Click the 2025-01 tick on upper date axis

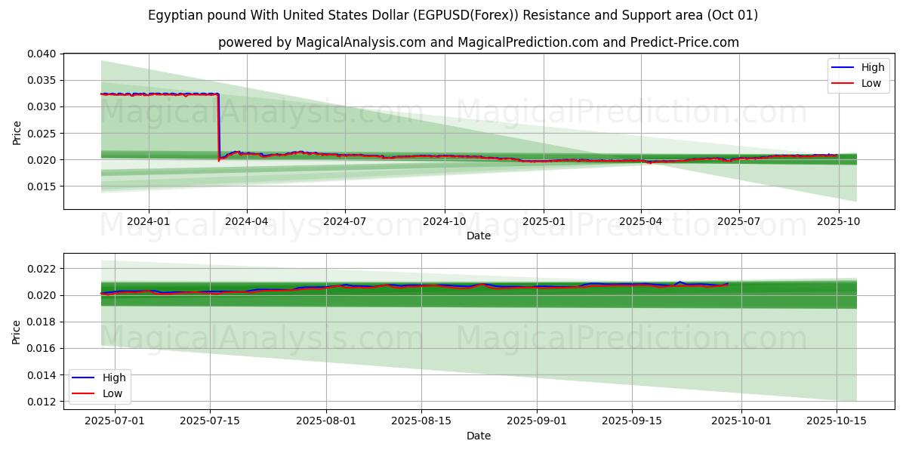point(544,221)
